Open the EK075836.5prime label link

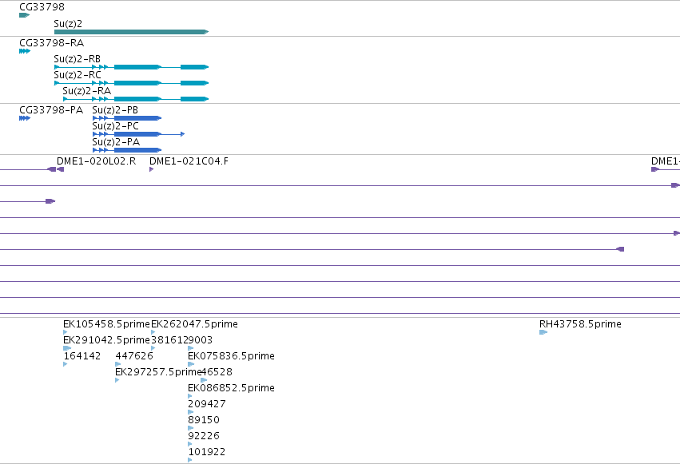click(x=231, y=356)
